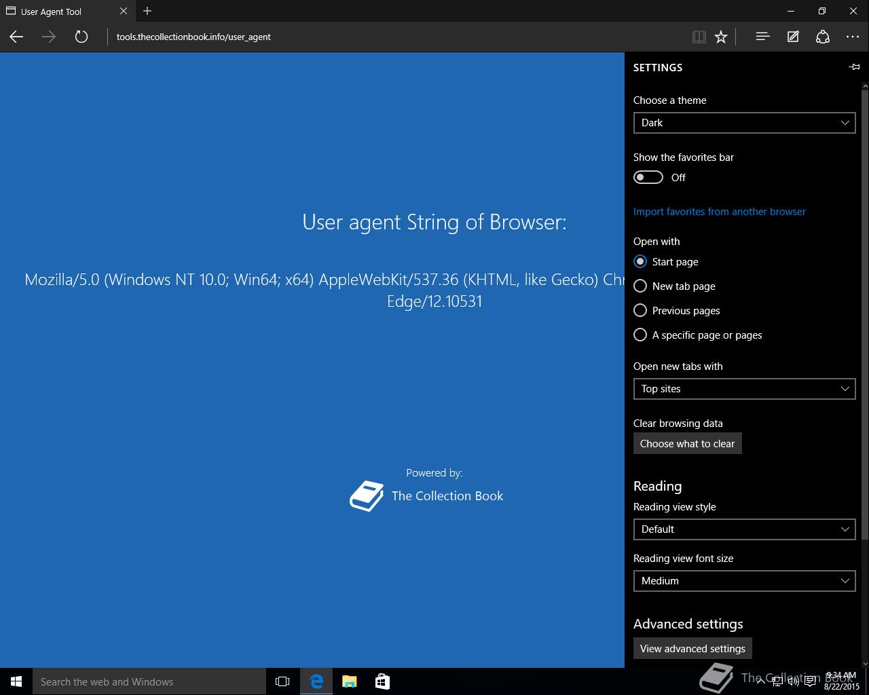This screenshot has width=869, height=695.
Task: Open the Reading view font size dropdown
Action: tap(744, 581)
